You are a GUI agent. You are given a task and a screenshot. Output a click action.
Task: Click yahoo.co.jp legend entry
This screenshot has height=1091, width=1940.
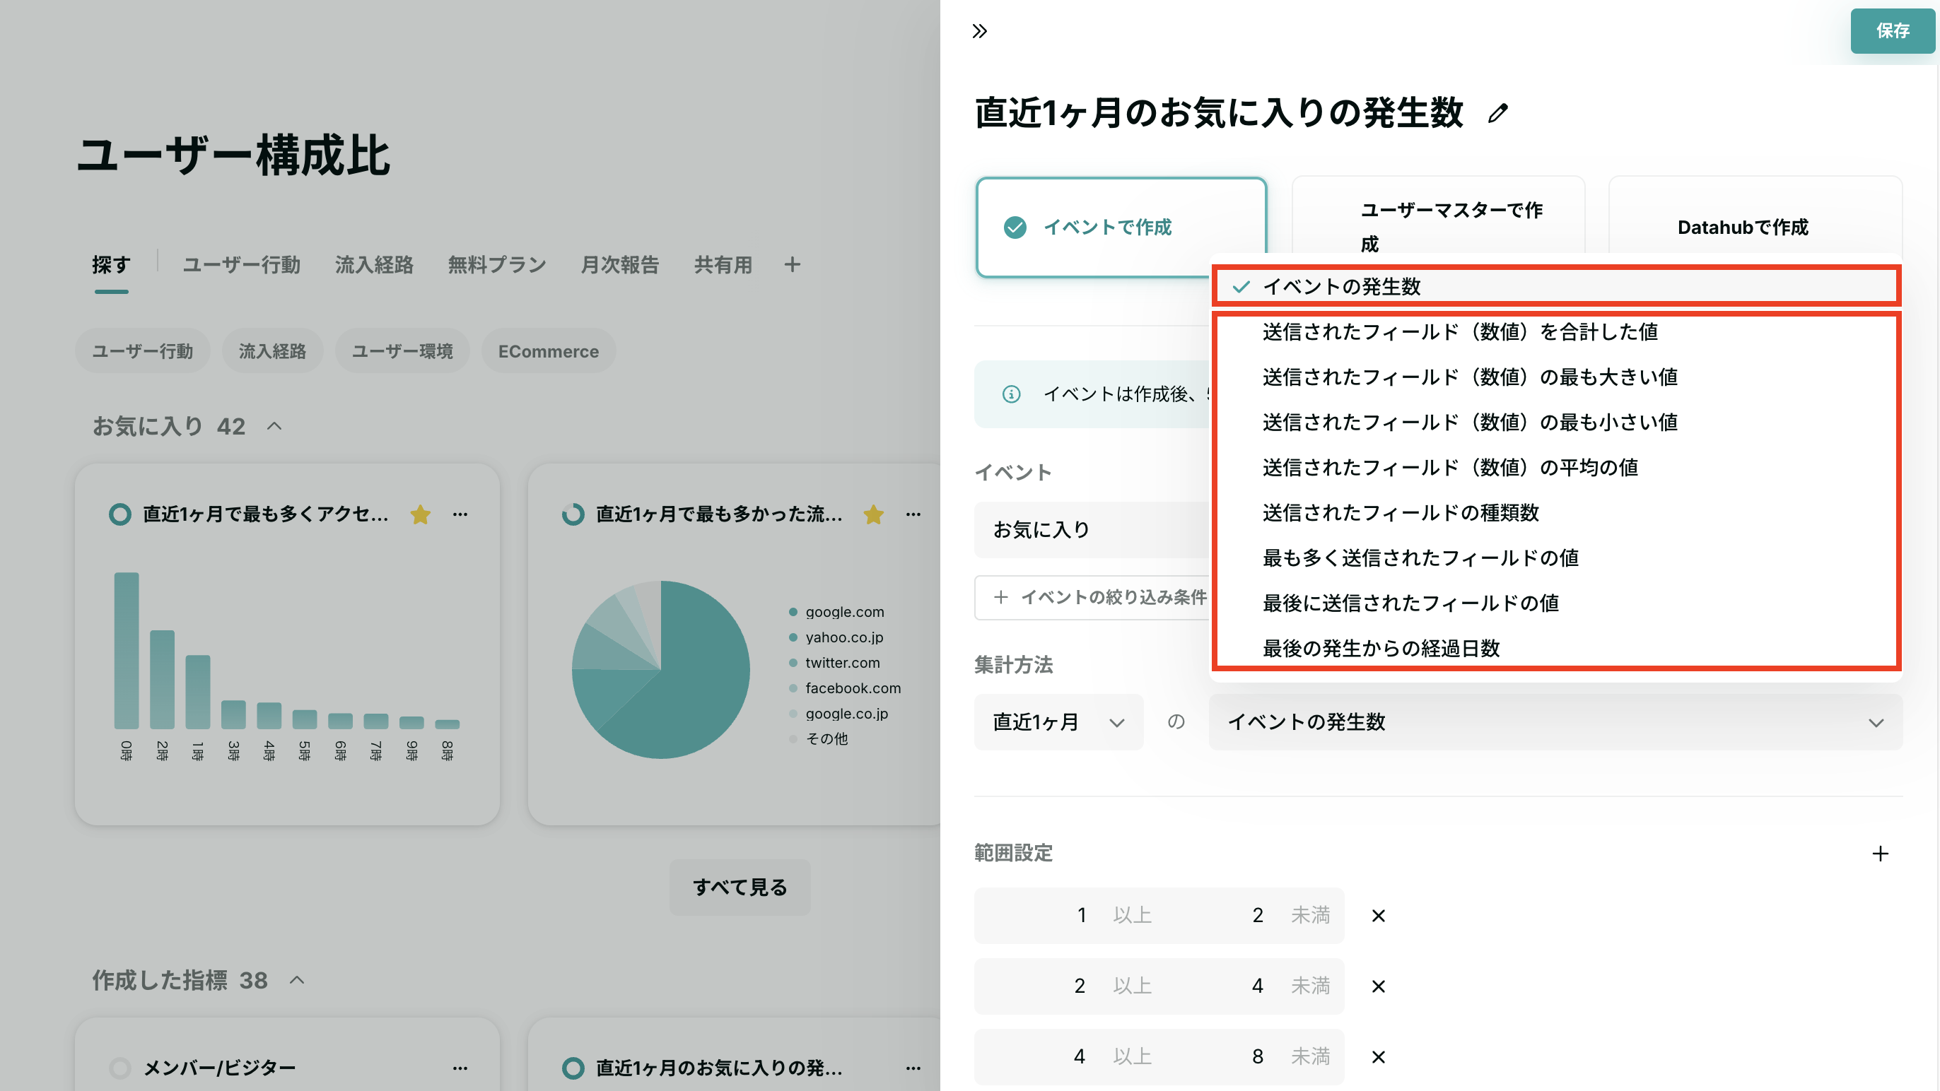(836, 637)
